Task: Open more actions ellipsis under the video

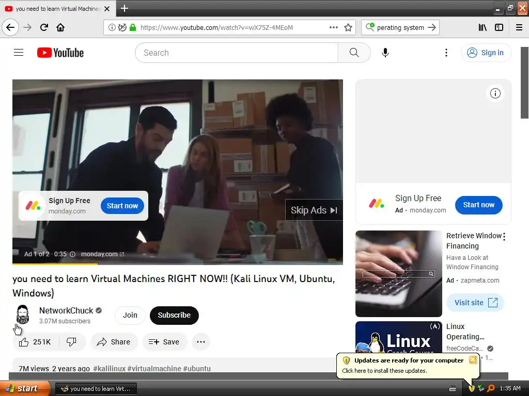Action: tap(201, 342)
